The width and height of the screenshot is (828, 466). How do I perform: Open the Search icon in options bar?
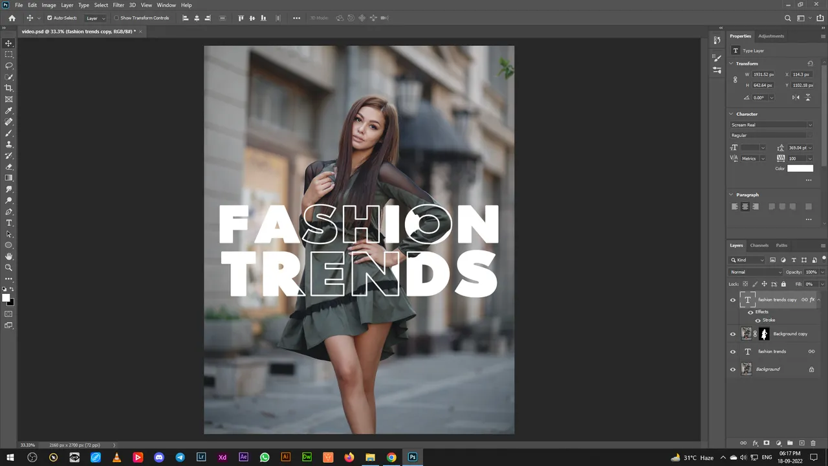pos(787,18)
